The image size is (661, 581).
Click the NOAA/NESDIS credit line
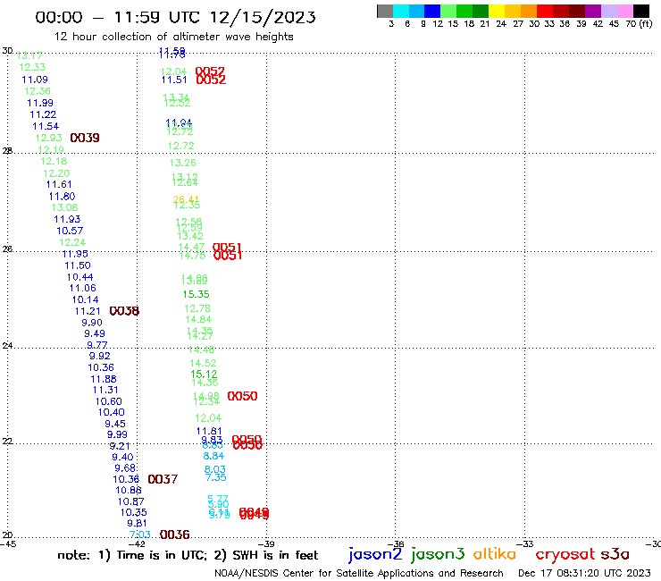(359, 573)
